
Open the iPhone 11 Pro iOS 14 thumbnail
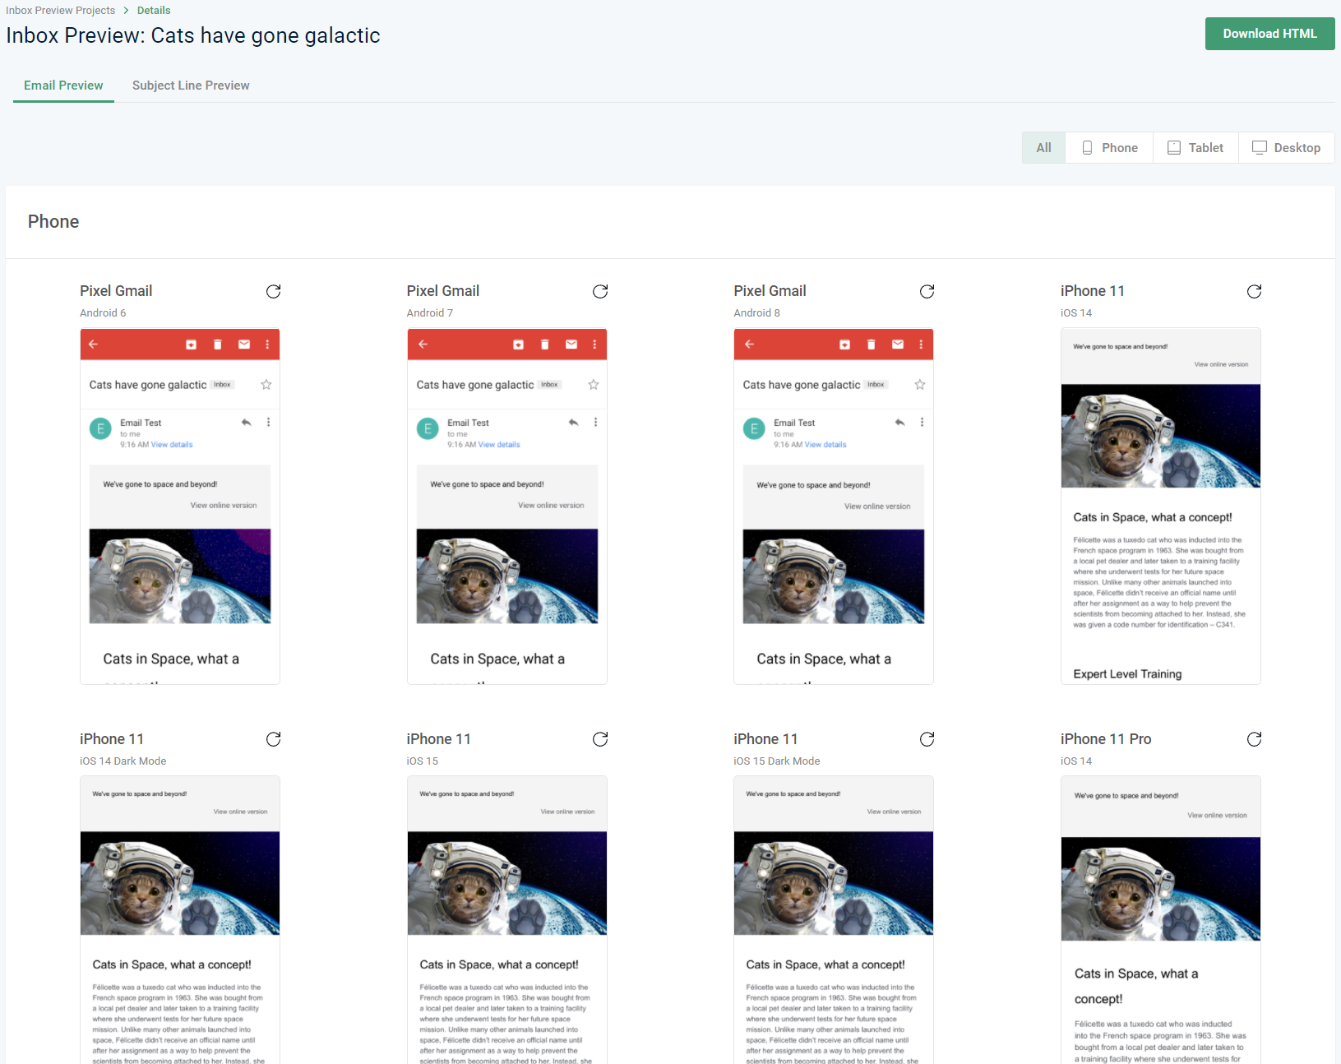click(x=1161, y=919)
